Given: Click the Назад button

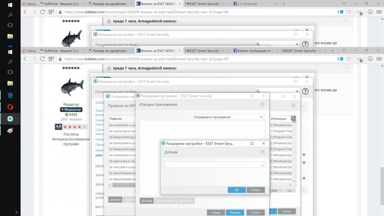Looking at the screenshot, I should tap(216, 212).
